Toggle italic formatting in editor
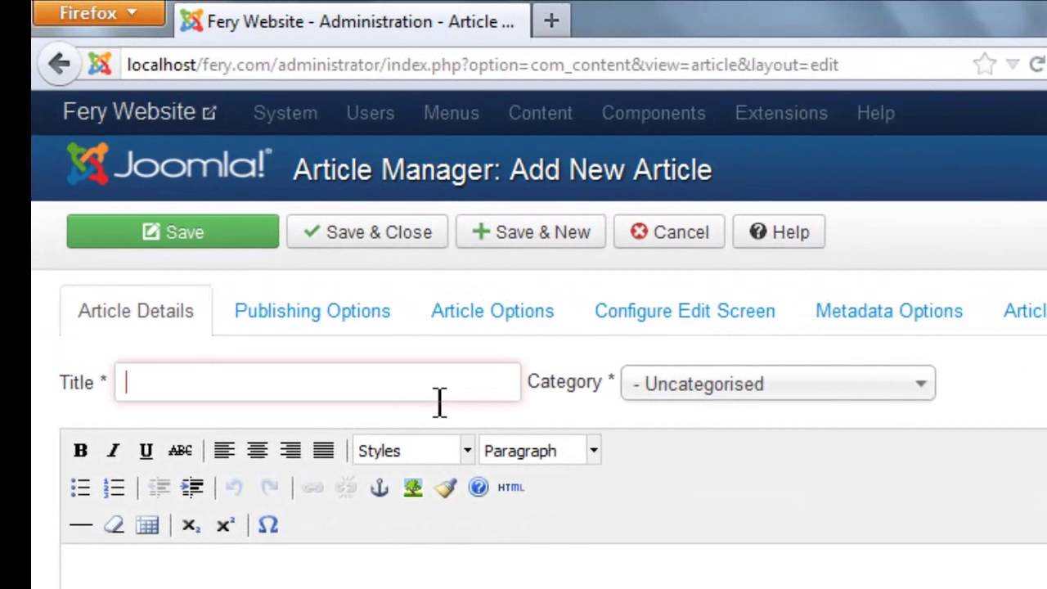1047x589 pixels. click(x=113, y=450)
